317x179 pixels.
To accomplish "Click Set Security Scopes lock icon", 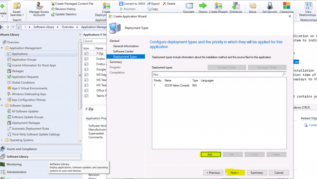I will 270,6.
